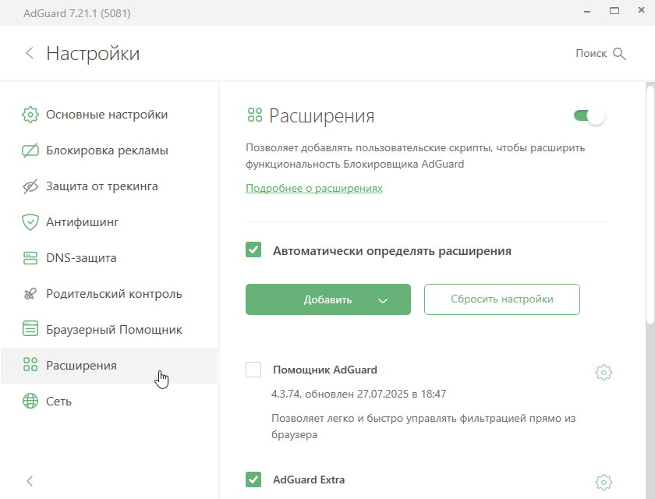Click the shield Антифишинг icon

click(x=30, y=222)
